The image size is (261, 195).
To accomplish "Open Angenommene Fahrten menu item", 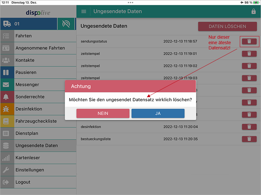I will [x=38, y=48].
